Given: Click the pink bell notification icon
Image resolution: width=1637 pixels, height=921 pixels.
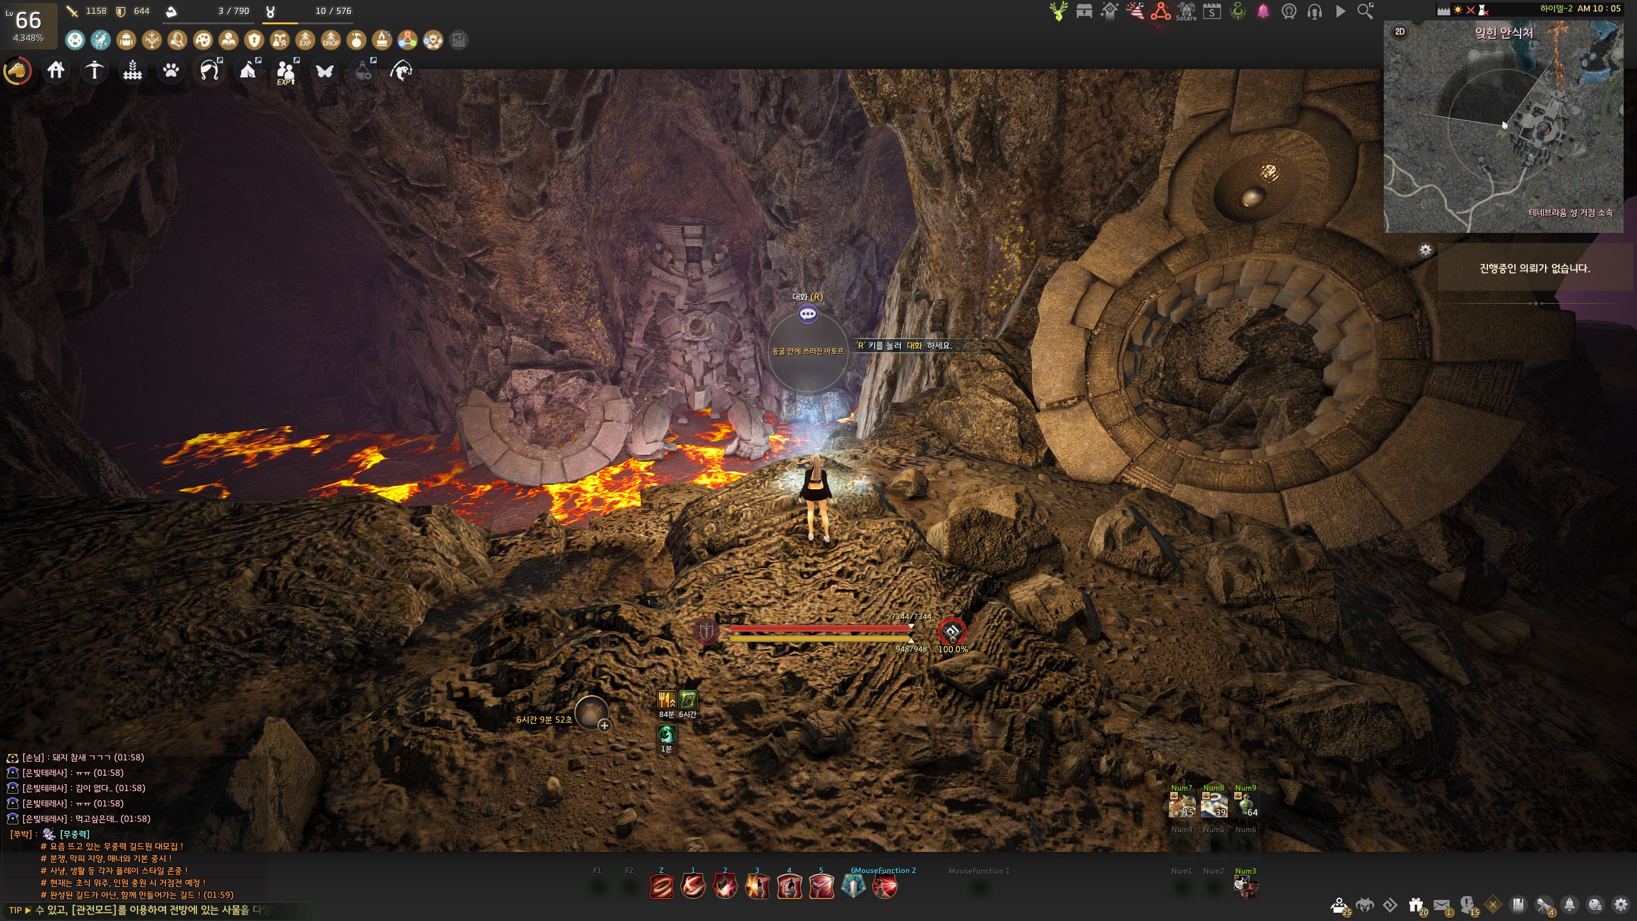Looking at the screenshot, I should [1263, 12].
